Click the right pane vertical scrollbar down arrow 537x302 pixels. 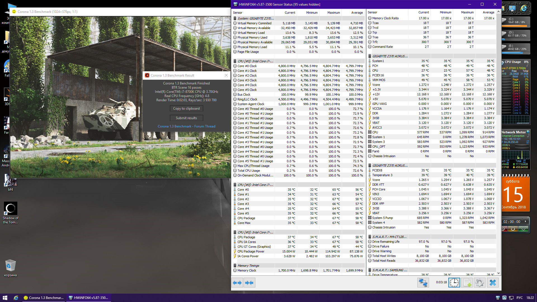(498, 273)
